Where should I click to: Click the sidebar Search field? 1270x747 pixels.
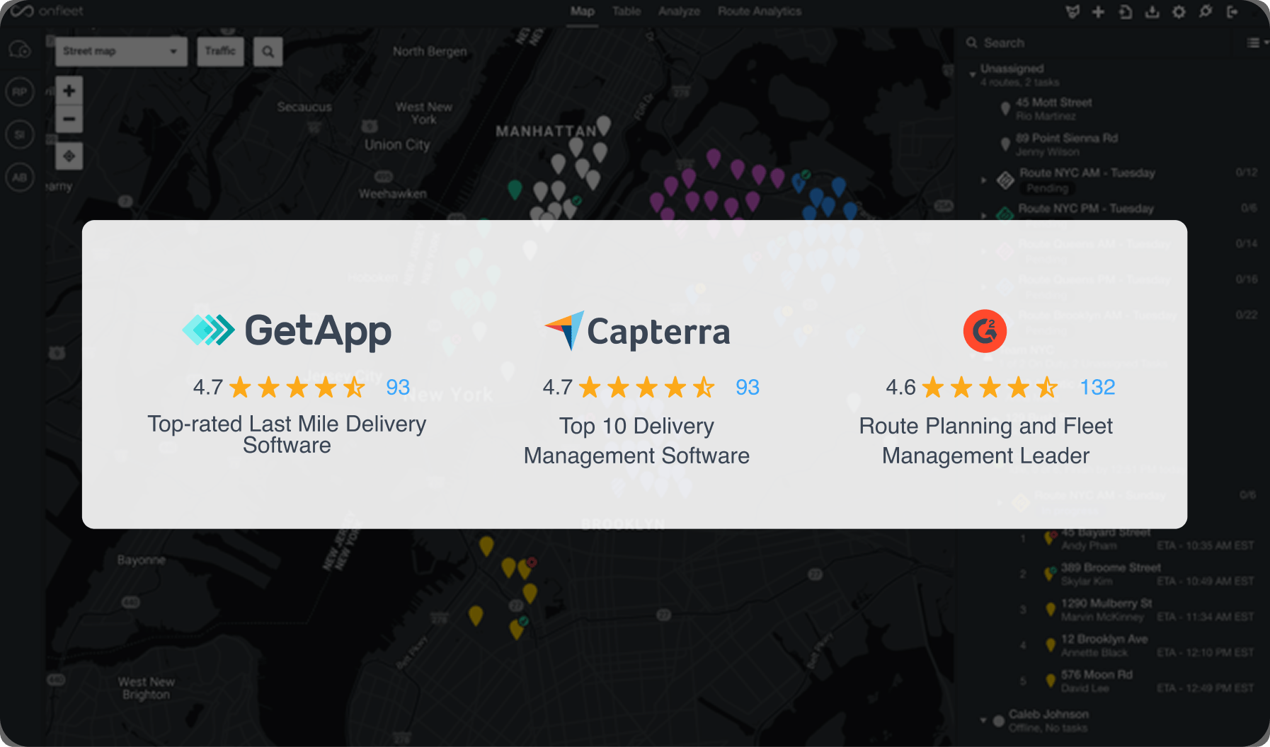point(1097,43)
